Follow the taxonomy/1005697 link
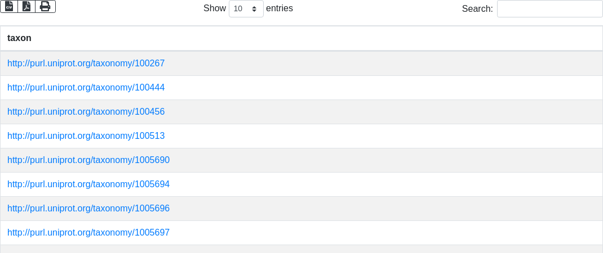The image size is (603, 253). click(88, 233)
